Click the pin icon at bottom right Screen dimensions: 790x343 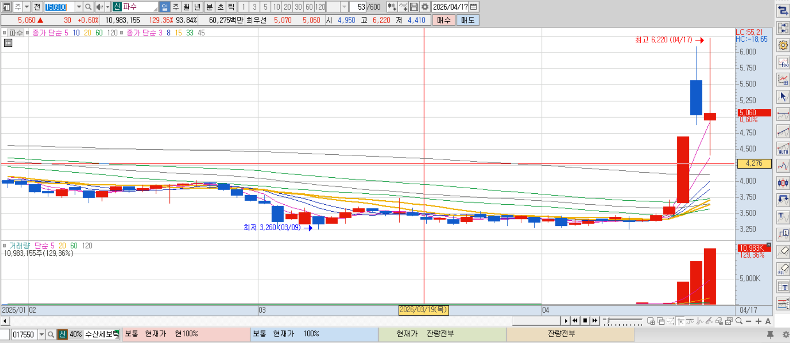pyautogui.click(x=770, y=335)
